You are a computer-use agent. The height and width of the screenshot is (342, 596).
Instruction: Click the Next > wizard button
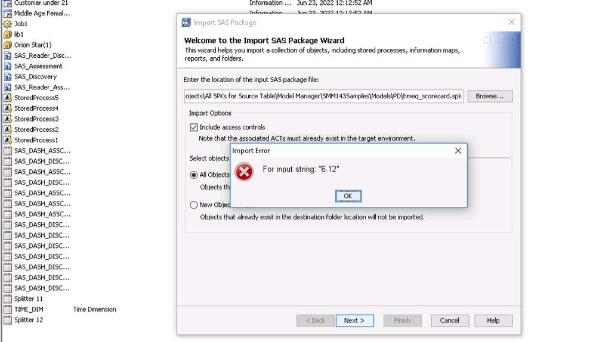click(354, 321)
